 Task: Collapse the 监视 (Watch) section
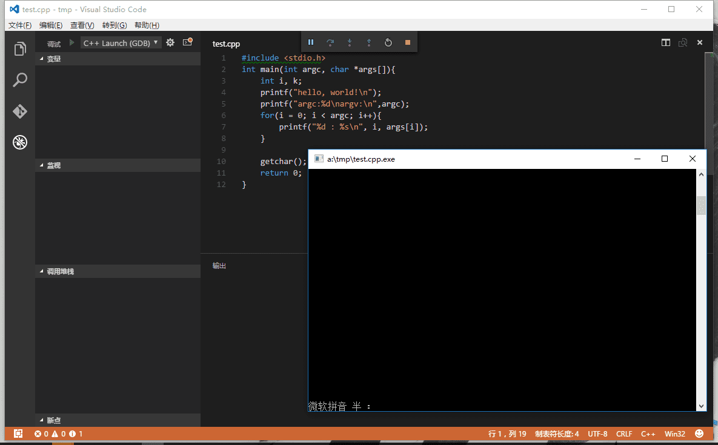pyautogui.click(x=53, y=165)
